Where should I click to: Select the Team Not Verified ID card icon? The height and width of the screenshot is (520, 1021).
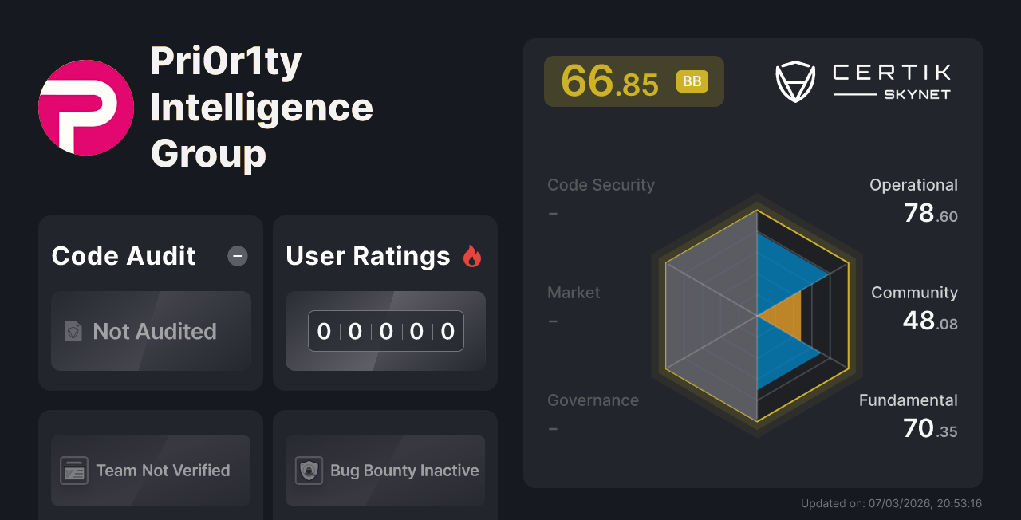click(76, 471)
